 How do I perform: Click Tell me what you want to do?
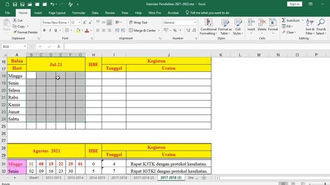207,13
